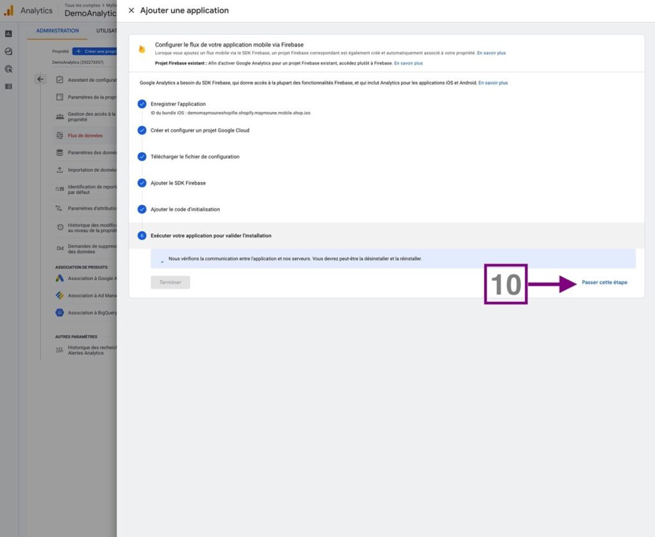This screenshot has height=537, width=655.
Task: Click the Passer cette étape link
Action: click(604, 283)
